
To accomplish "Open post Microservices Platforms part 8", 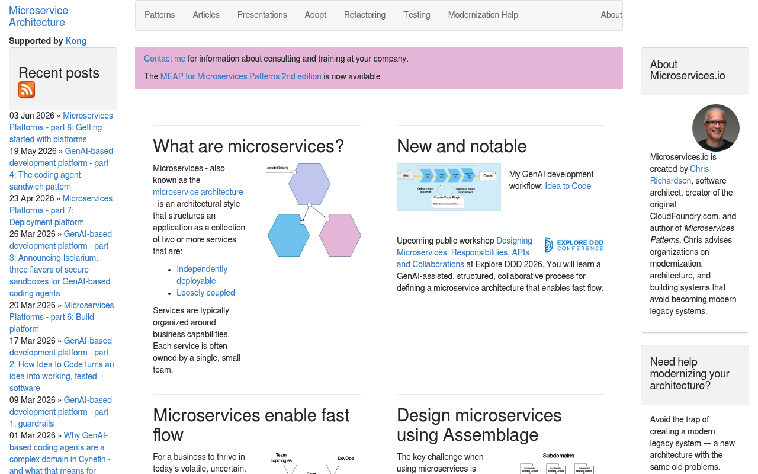I will [x=61, y=127].
